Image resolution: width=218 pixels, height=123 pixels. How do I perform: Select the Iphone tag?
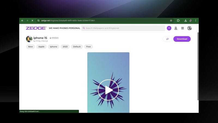[x=53, y=46]
